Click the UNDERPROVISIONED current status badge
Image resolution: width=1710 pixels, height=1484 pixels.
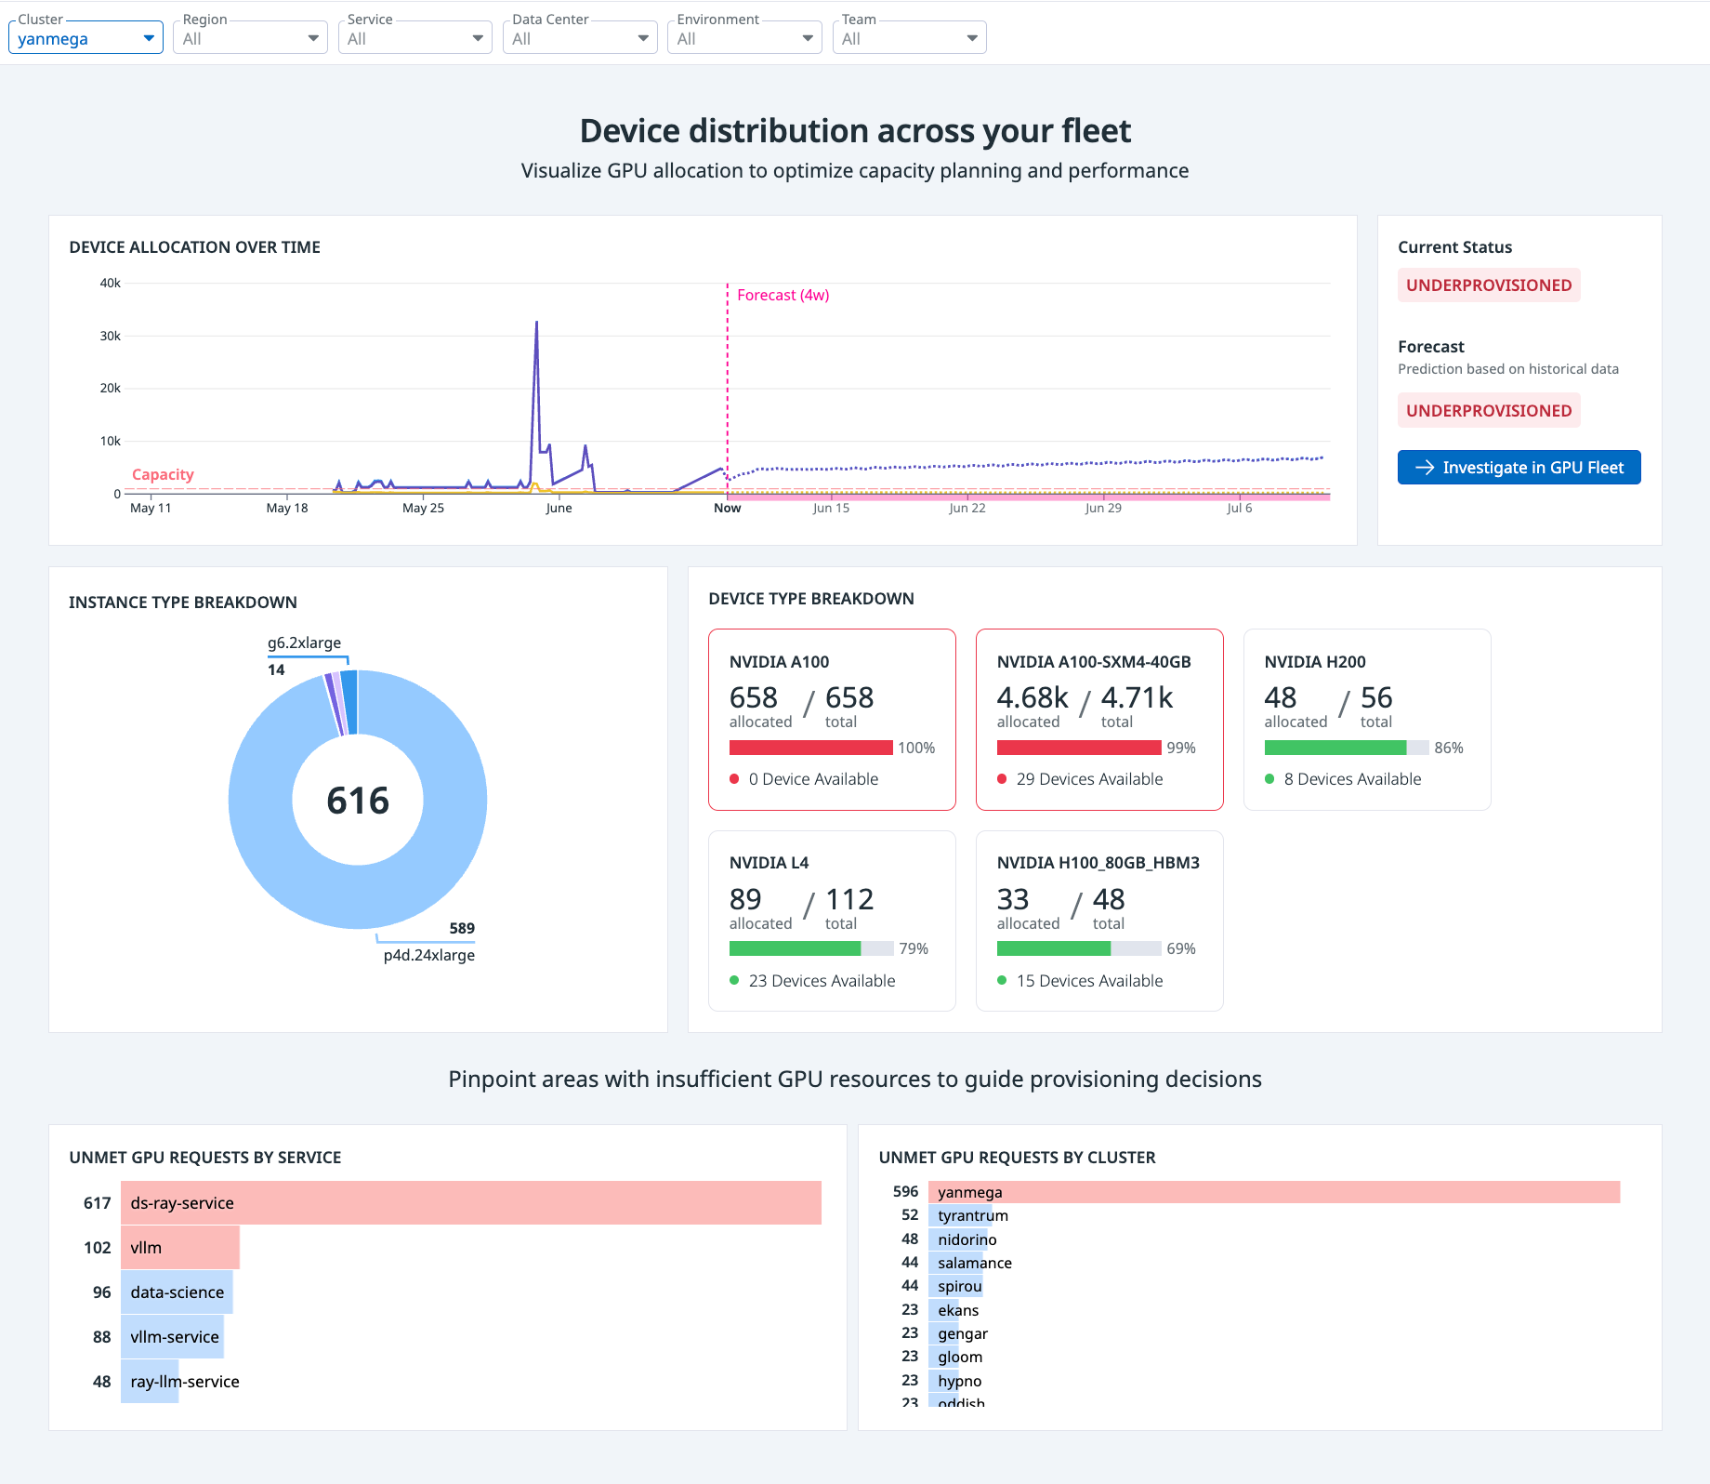1488,285
